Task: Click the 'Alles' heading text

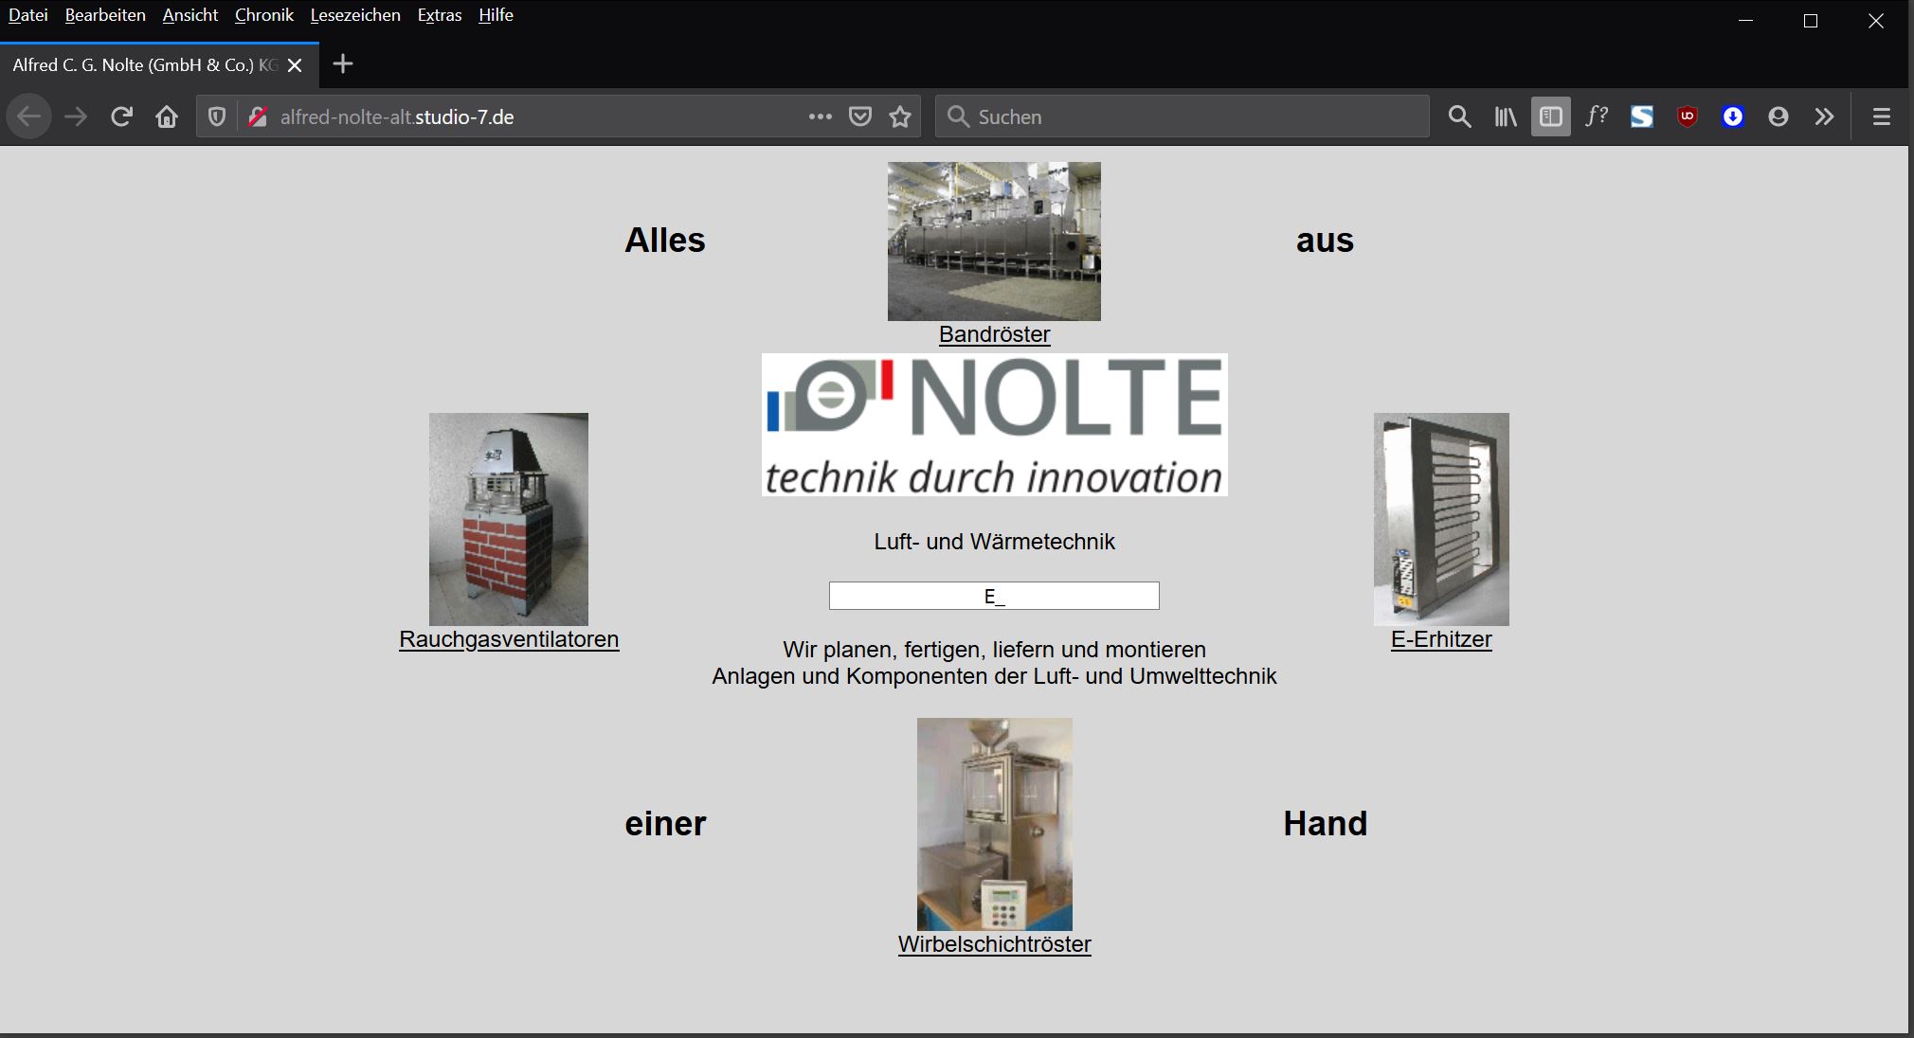Action: 665,241
